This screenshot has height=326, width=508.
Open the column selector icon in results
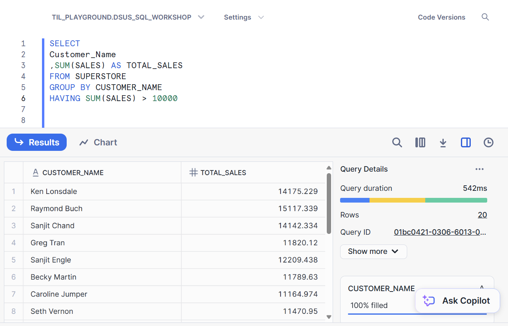pos(420,143)
